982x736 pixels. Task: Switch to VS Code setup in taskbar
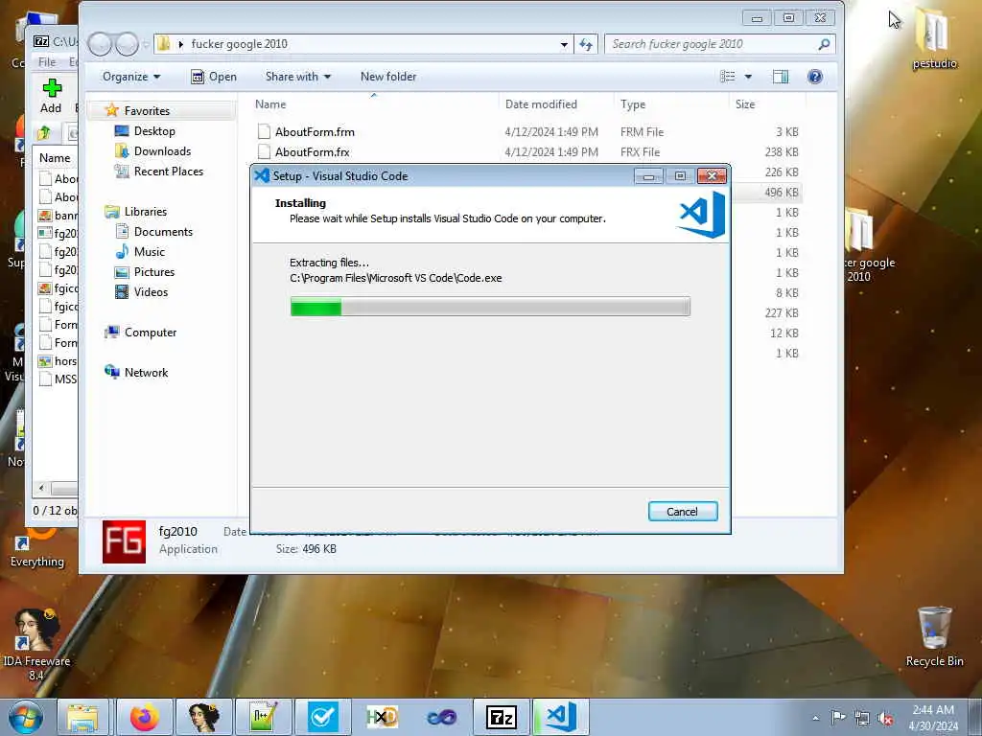click(561, 717)
